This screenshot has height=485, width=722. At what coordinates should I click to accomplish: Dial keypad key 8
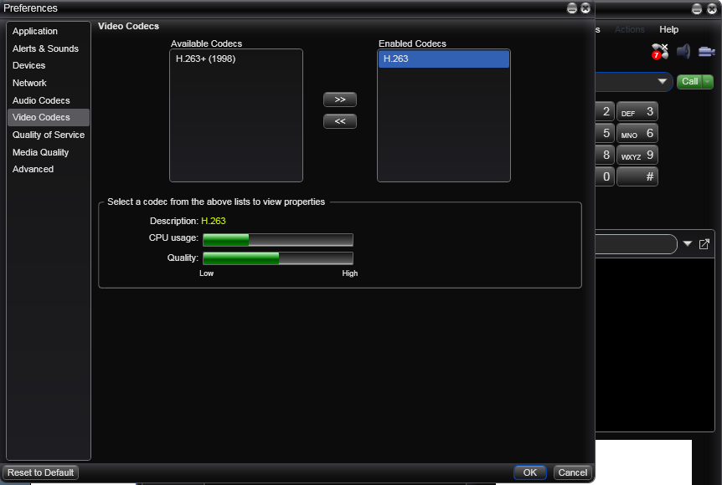tap(605, 155)
